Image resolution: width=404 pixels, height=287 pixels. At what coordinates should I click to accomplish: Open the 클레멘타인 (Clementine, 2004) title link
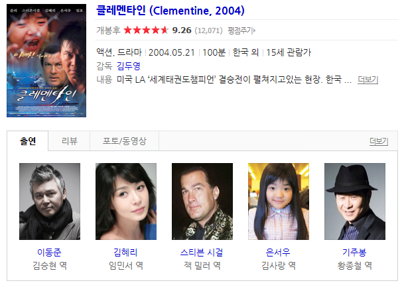point(170,11)
